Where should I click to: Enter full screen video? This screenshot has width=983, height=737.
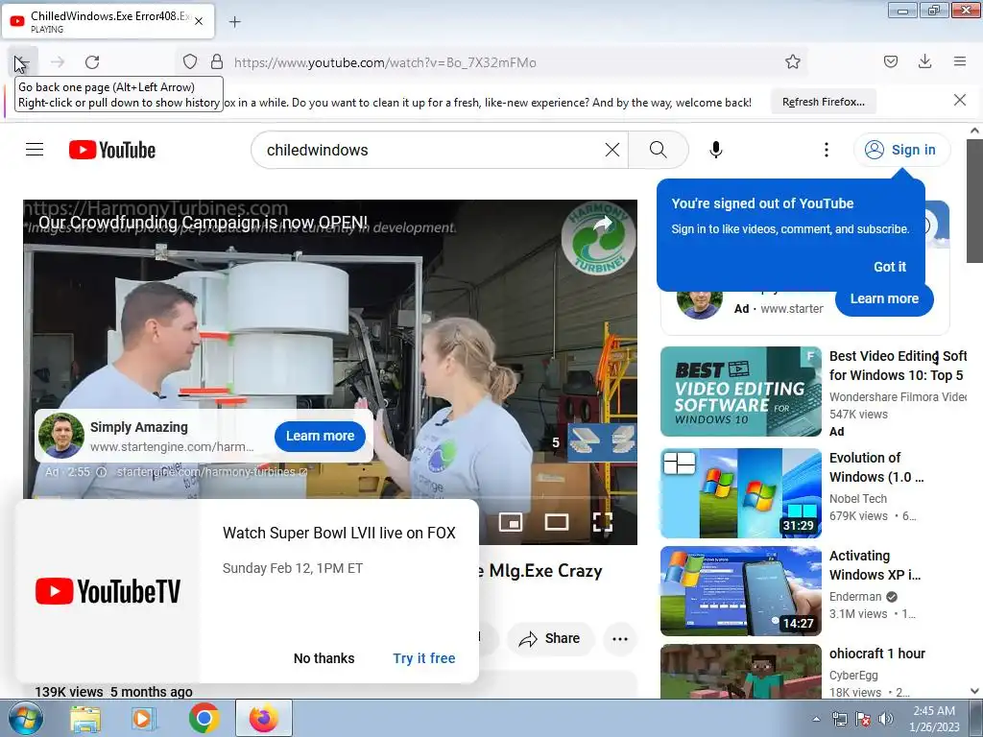click(x=603, y=522)
